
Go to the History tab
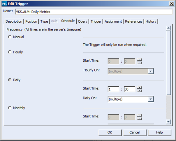pos(151,22)
